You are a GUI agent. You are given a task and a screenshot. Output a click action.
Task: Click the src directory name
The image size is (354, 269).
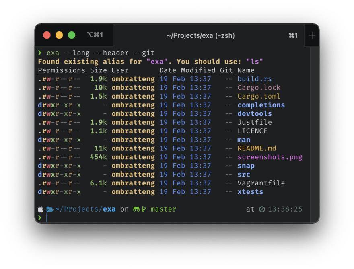(x=244, y=175)
